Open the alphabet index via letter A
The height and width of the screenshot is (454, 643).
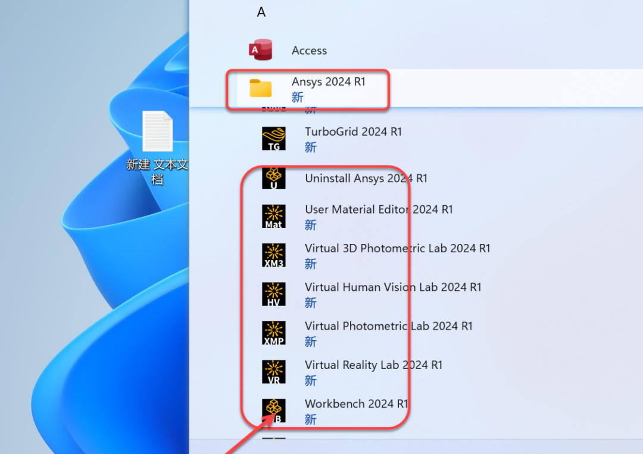(x=261, y=12)
